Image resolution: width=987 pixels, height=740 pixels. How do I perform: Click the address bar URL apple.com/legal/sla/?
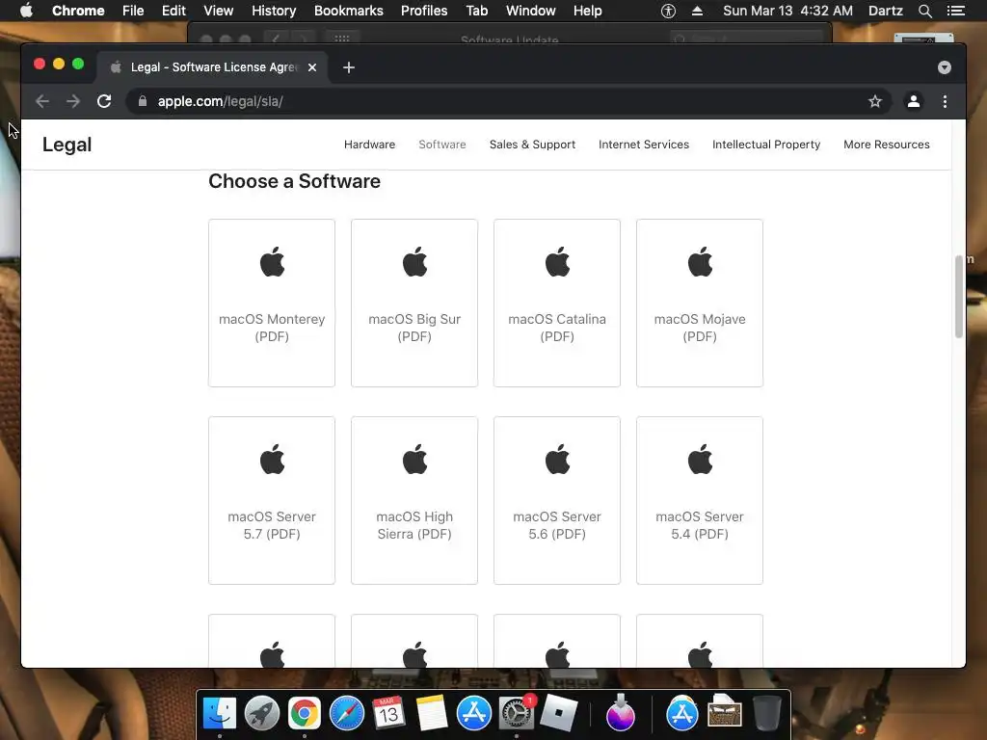point(221,101)
